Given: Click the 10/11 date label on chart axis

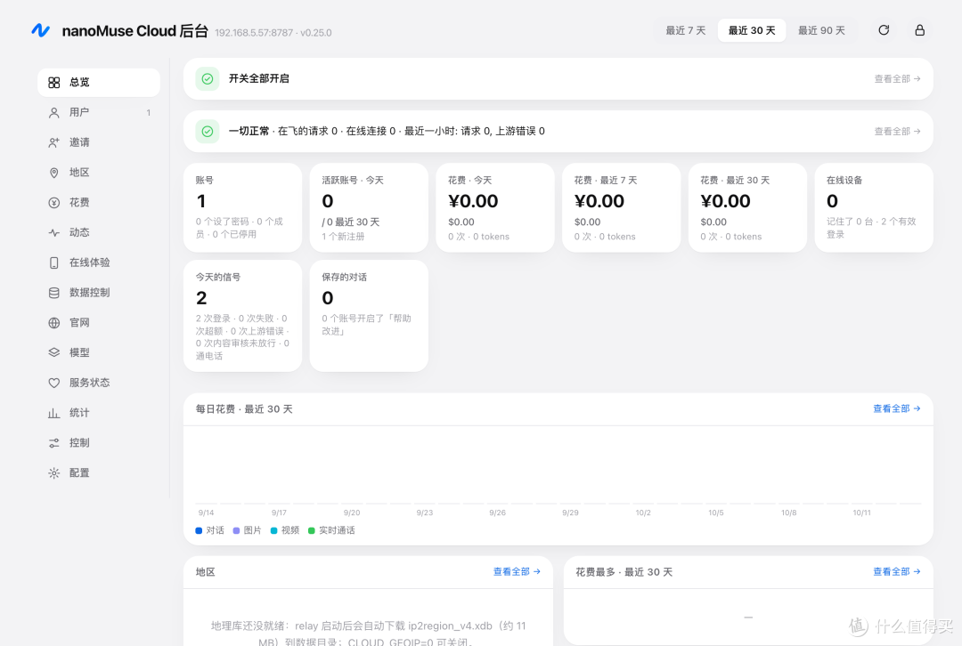Looking at the screenshot, I should coord(861,513).
